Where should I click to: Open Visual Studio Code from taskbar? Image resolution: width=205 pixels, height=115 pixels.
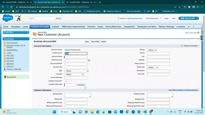[145, 112]
